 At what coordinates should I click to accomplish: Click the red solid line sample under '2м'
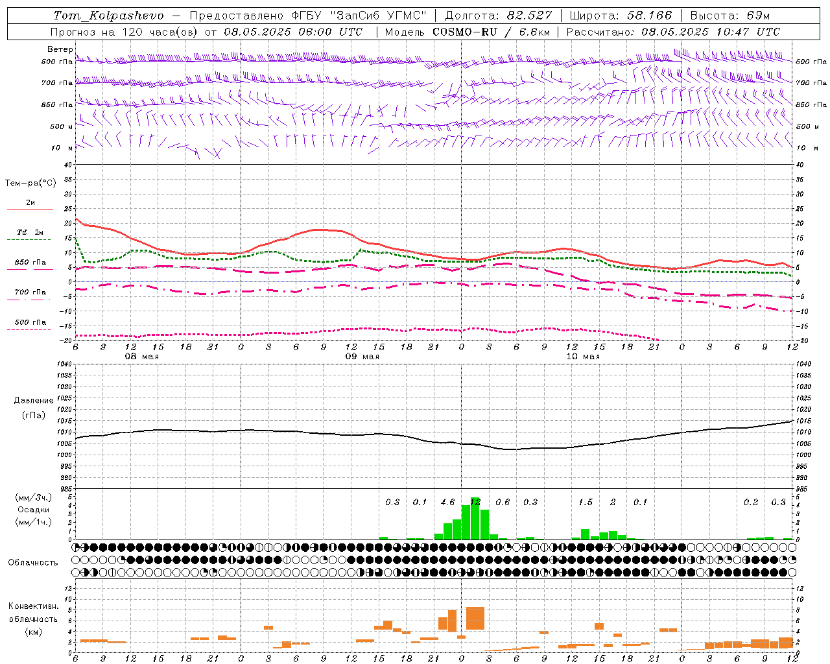coord(30,210)
